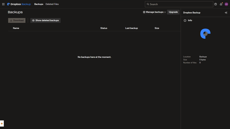
Task: Collapse the Dropbox Backup side panel
Action: 226,13
